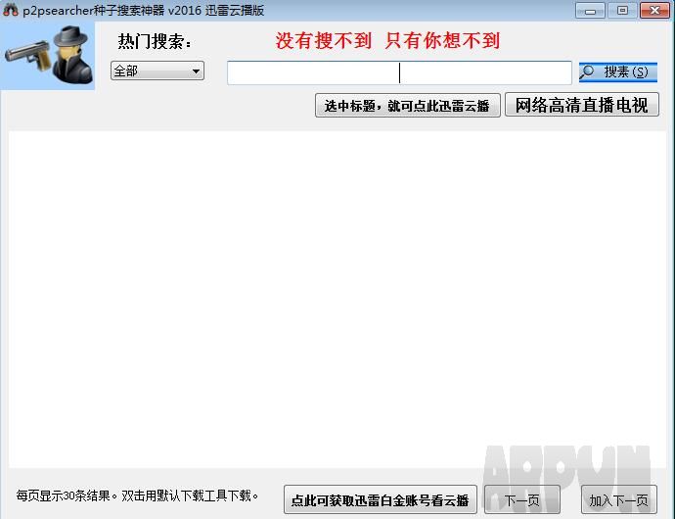Click the 搜索 (S) search button
Viewport: 675px width, 519px height.
click(617, 72)
